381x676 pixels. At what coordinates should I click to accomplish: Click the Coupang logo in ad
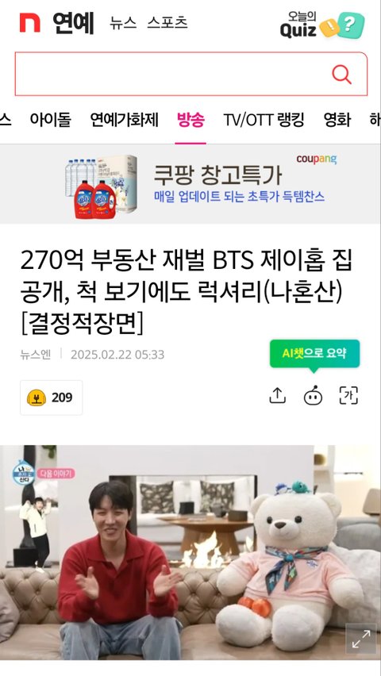316,159
